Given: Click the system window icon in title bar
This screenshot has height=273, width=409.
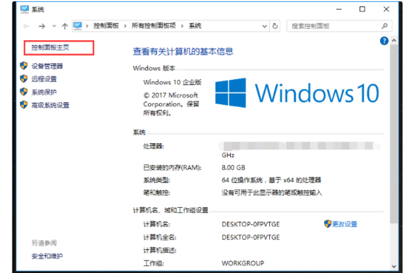Looking at the screenshot, I should point(24,9).
